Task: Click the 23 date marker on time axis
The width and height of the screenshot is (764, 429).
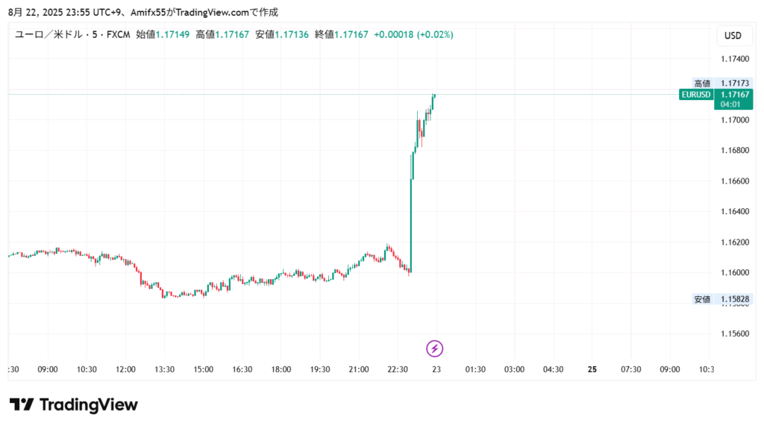Action: (x=436, y=369)
